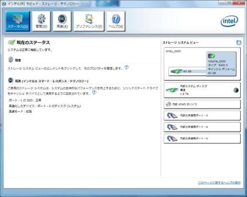
Task: Switch to the 管理(M) tab
Action: [x=41, y=21]
